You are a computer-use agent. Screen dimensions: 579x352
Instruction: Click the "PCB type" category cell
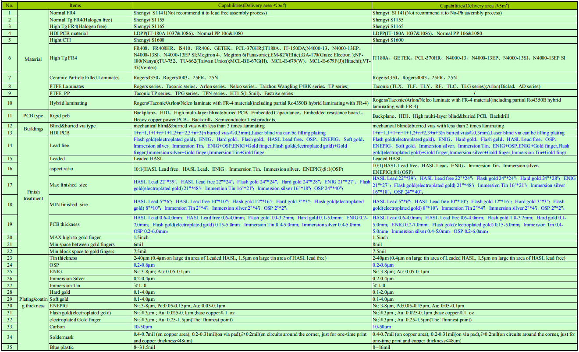tap(33, 116)
